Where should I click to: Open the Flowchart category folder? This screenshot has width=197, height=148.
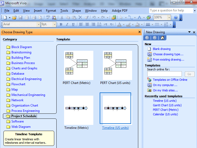pos(18,84)
